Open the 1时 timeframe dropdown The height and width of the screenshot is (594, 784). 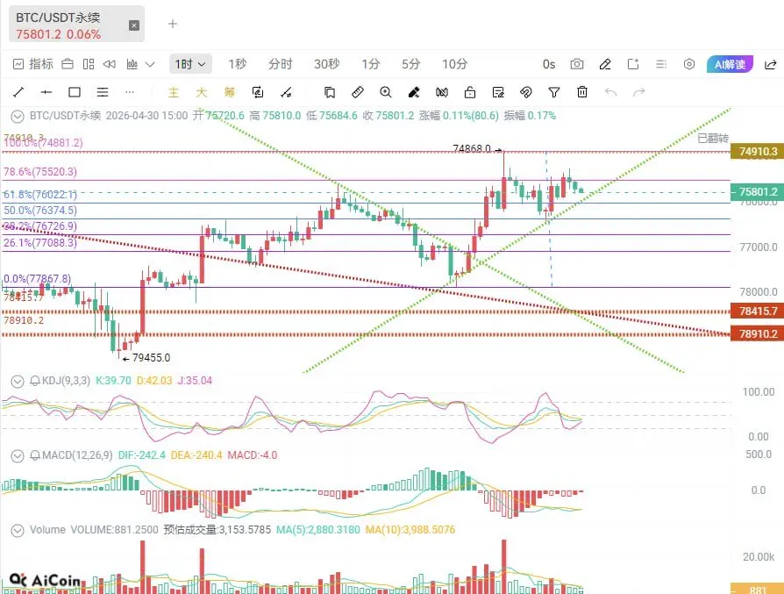190,64
